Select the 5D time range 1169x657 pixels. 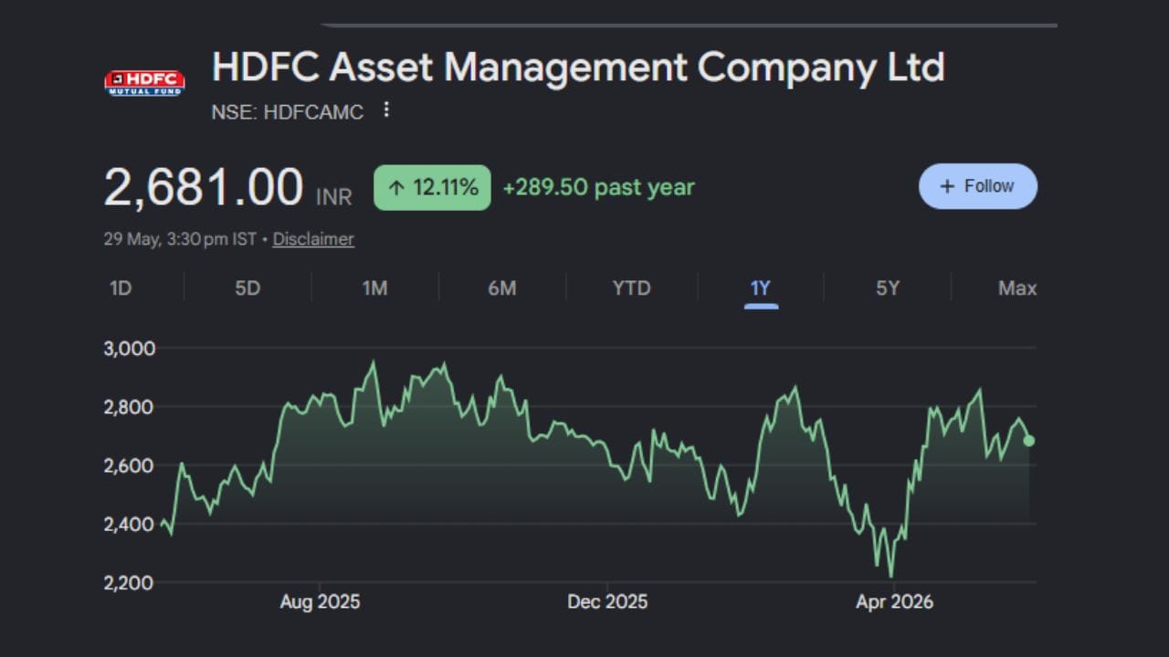point(247,288)
